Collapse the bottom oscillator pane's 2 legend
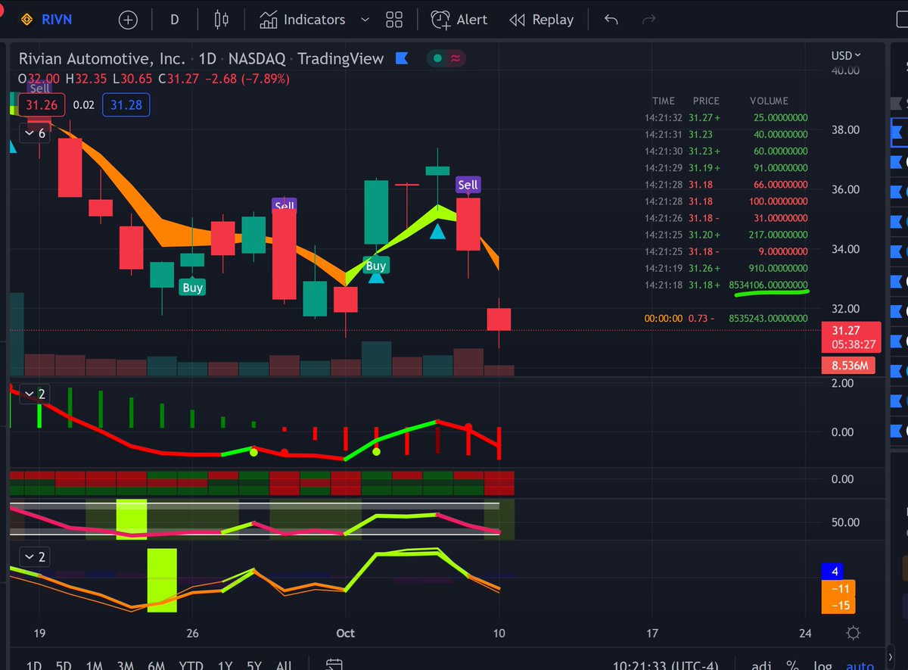The height and width of the screenshot is (670, 908). click(35, 558)
